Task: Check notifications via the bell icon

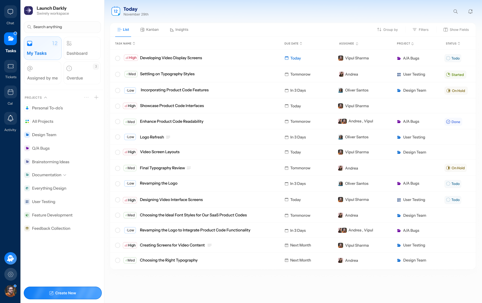Action: (470, 11)
